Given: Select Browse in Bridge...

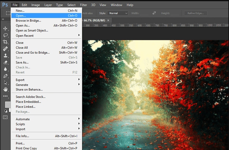Looking at the screenshot, I should coord(47,21).
